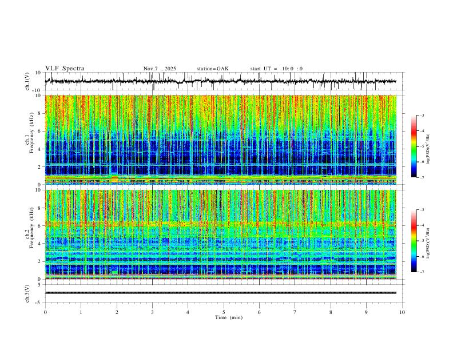This screenshot has height=350, width=453.
Task: Click the "station=GAK" header text
Action: coord(212,69)
